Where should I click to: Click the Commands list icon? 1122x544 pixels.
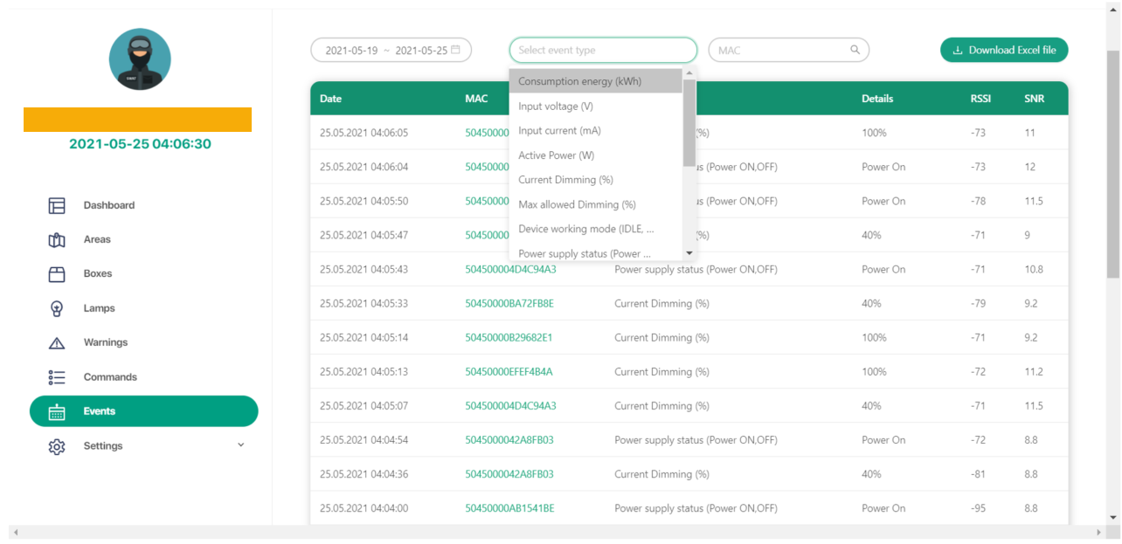coord(57,377)
